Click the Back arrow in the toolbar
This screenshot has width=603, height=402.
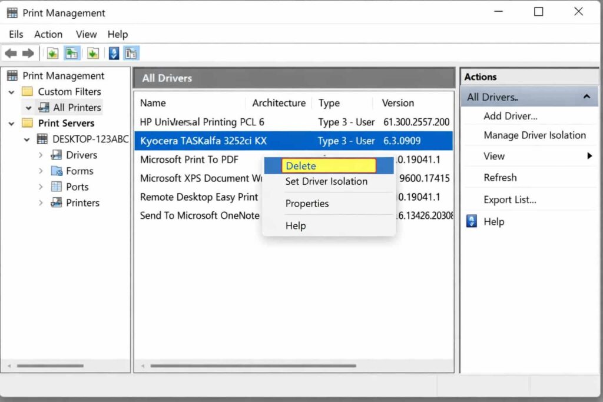[x=11, y=54]
